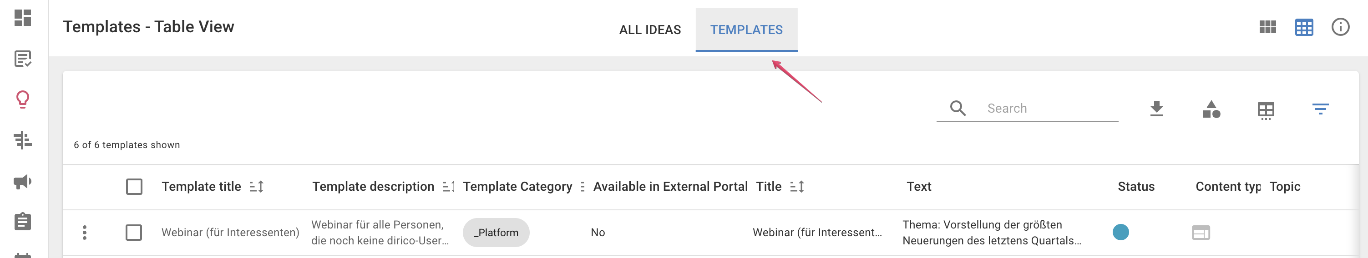Image resolution: width=1368 pixels, height=258 pixels.
Task: Check the Webinar (für Interessenten) row checkbox
Action: 134,233
